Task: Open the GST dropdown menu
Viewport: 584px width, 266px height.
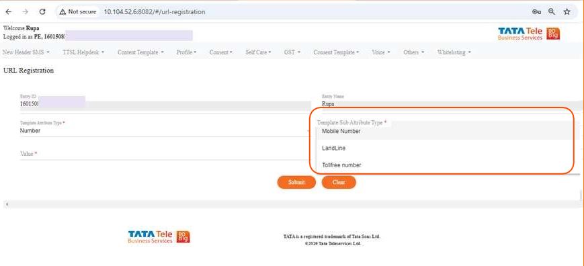Action: (292, 52)
